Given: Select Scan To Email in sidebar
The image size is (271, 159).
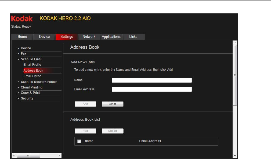Looking at the screenshot, I should (x=32, y=59).
